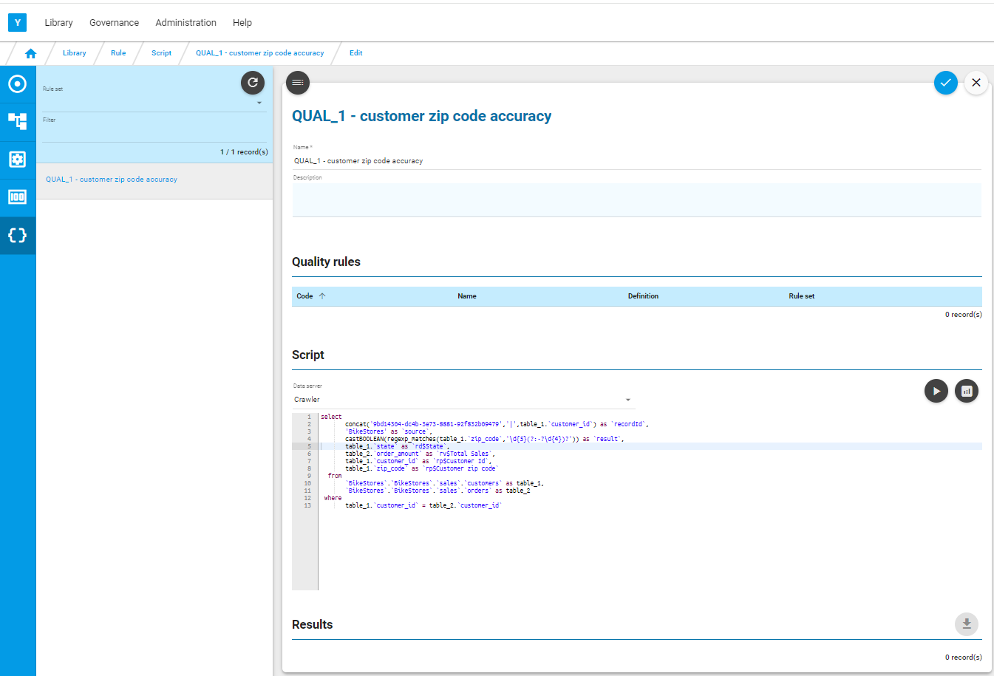Viewport: 994px width, 676px height.
Task: Click the chart icon next to play button
Action: click(966, 391)
